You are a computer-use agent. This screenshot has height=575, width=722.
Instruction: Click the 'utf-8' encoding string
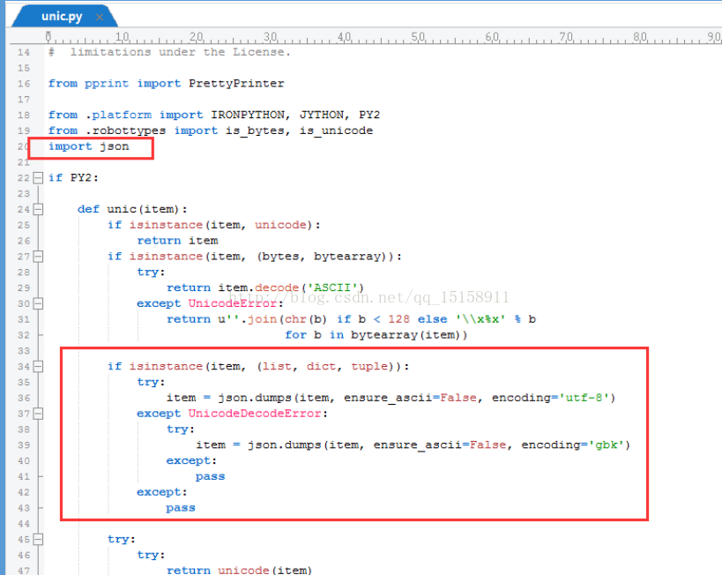(x=584, y=398)
